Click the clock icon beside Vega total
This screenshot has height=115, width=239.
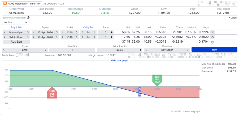pos(212,42)
